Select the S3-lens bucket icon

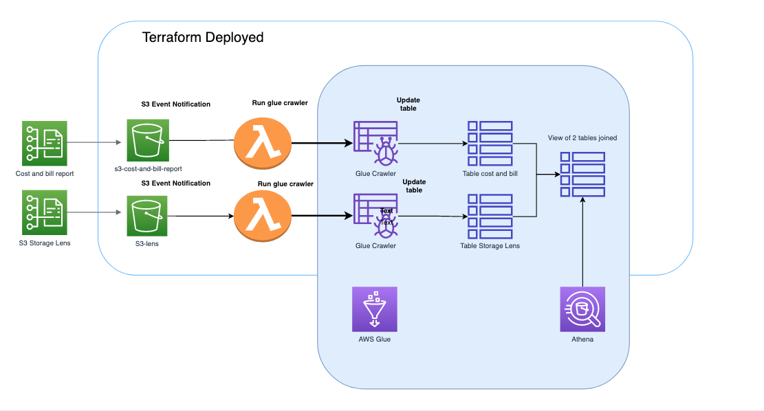pyautogui.click(x=148, y=215)
